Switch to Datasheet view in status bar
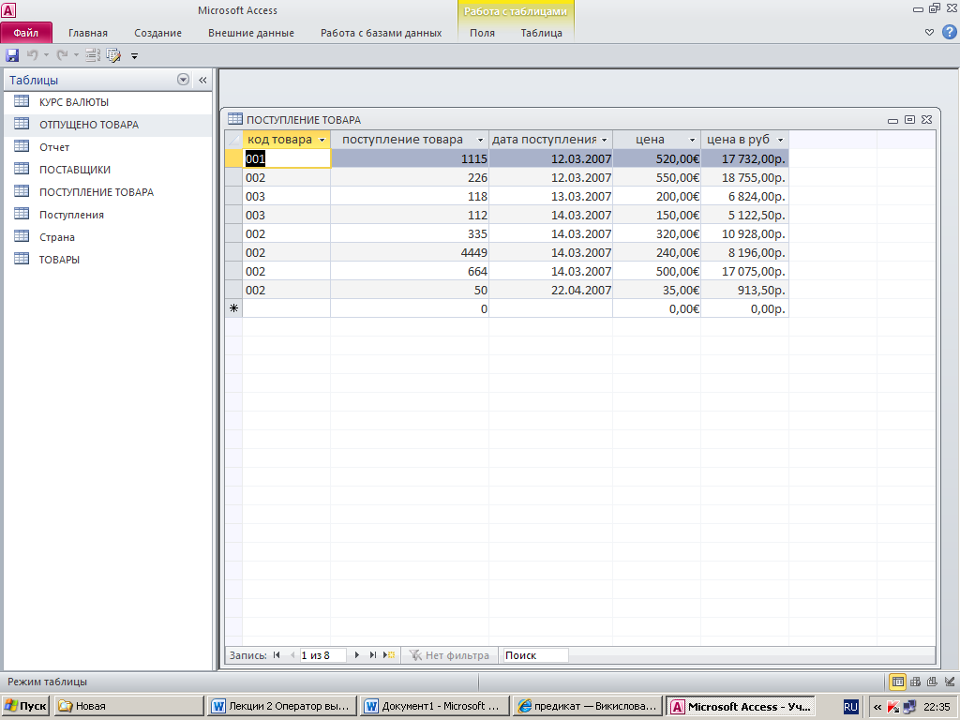The height and width of the screenshot is (720, 960). 897,682
